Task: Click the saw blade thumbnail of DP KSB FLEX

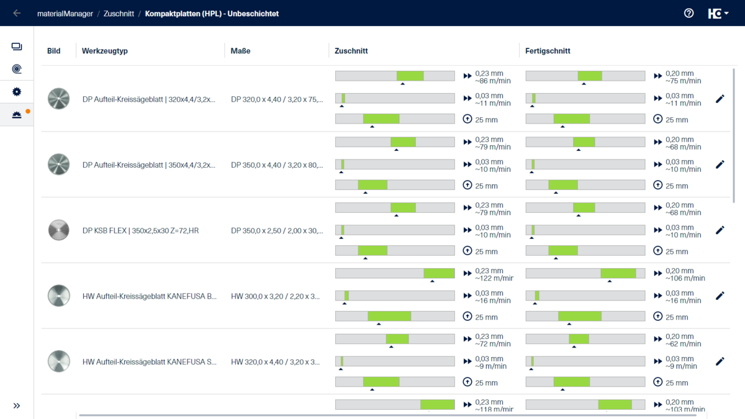Action: tap(59, 230)
